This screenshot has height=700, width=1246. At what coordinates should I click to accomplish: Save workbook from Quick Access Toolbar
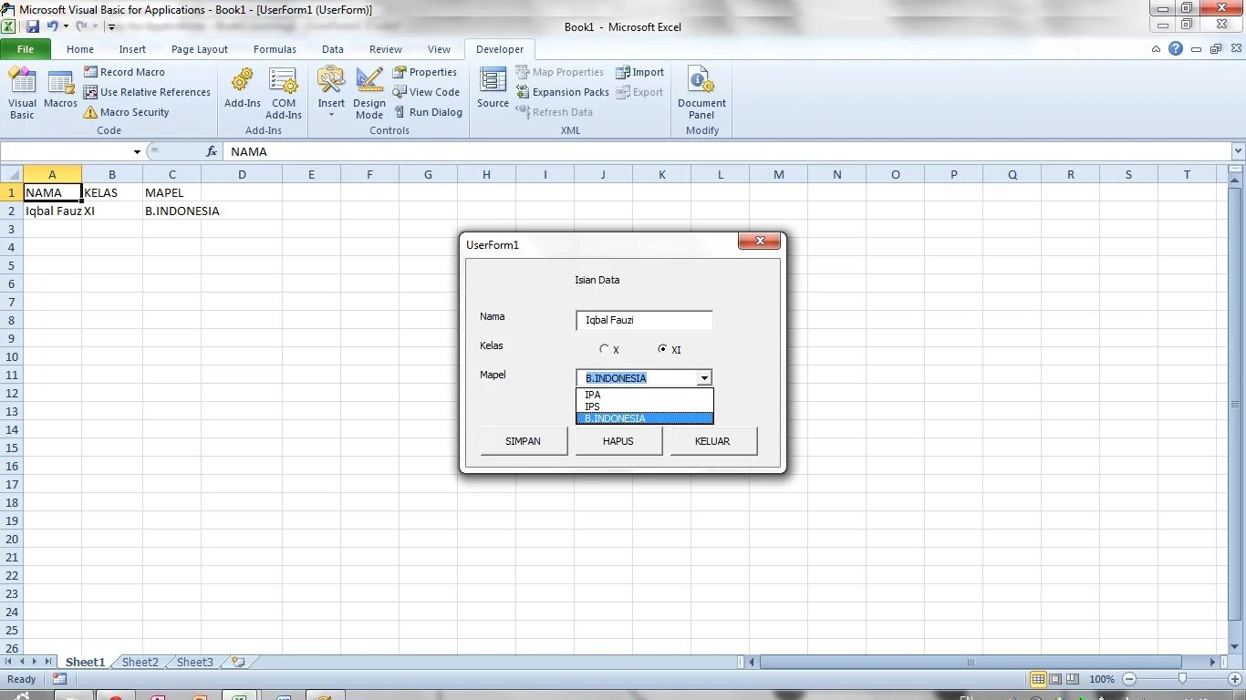(x=33, y=26)
